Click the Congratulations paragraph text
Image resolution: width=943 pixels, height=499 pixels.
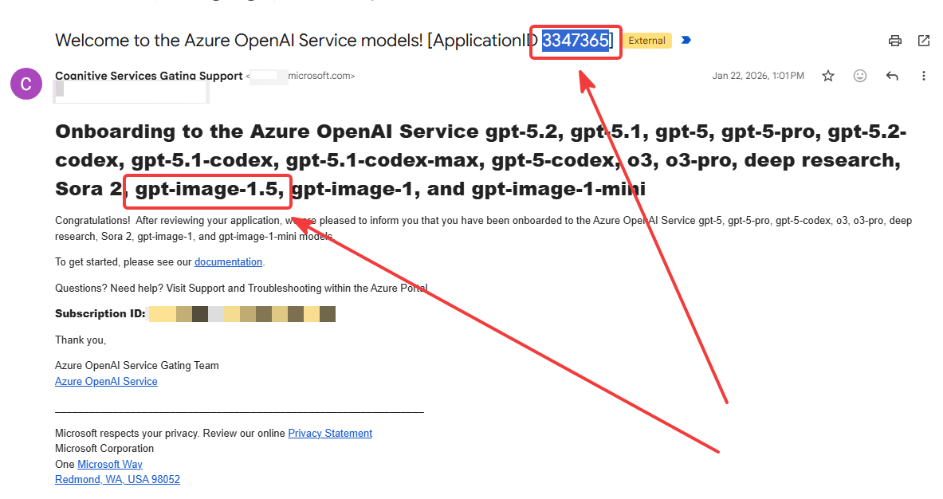point(484,229)
